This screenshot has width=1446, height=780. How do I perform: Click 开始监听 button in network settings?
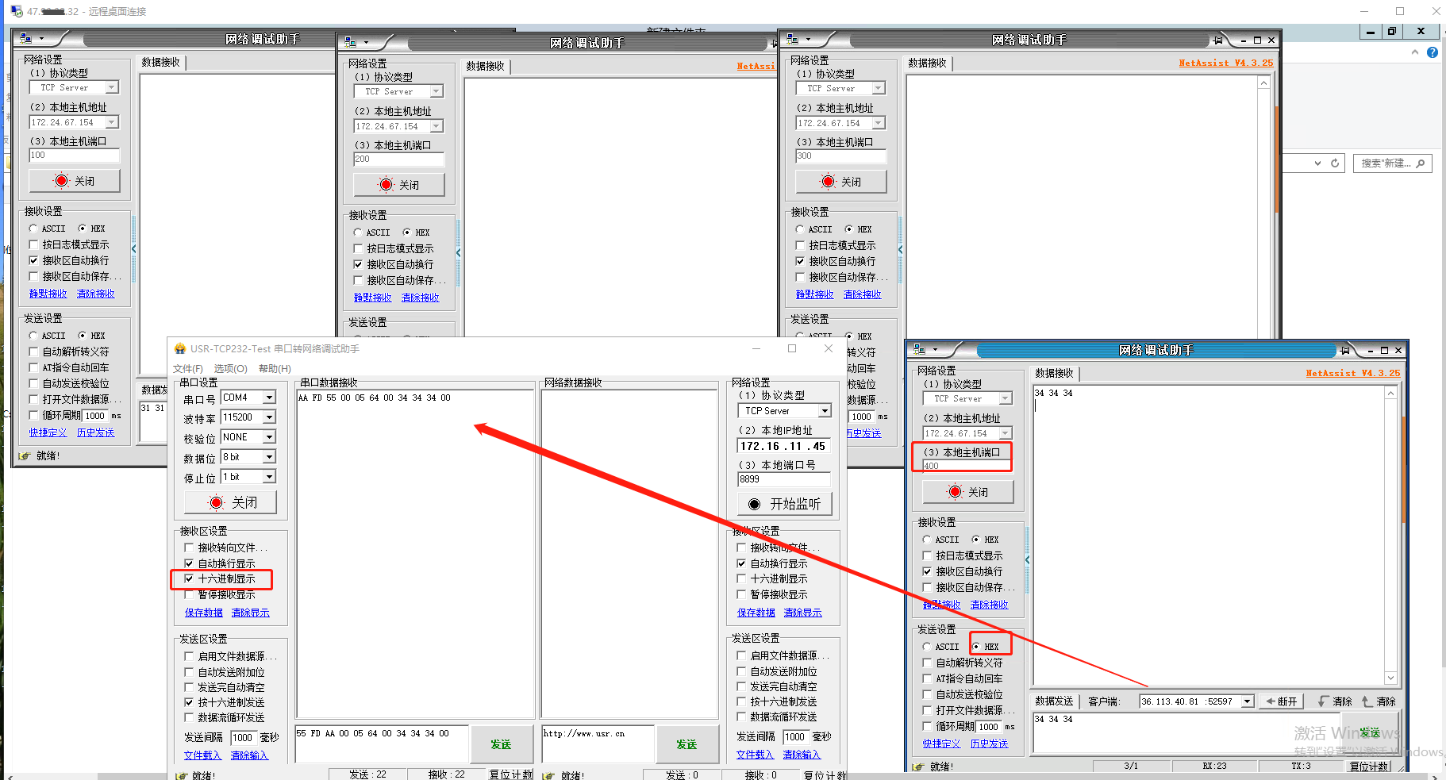click(784, 504)
